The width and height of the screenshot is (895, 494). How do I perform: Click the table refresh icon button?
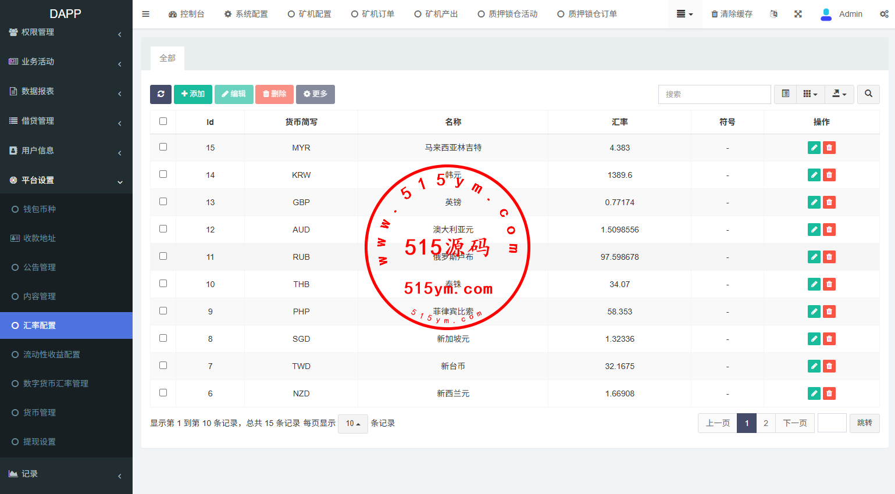pyautogui.click(x=161, y=94)
